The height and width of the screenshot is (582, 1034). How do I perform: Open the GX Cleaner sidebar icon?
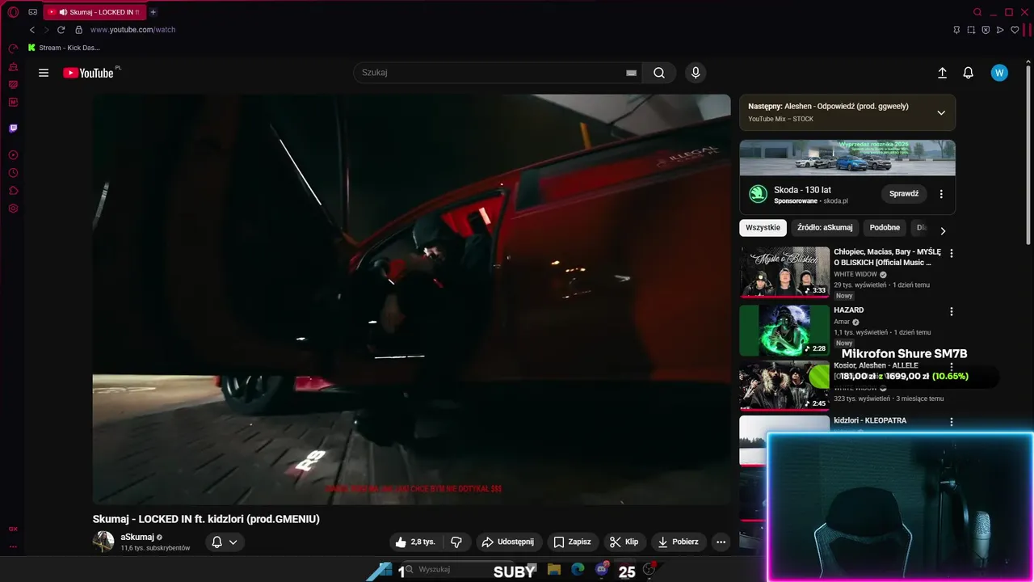tap(13, 67)
